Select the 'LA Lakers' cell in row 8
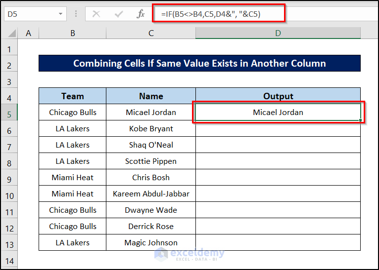 point(73,161)
